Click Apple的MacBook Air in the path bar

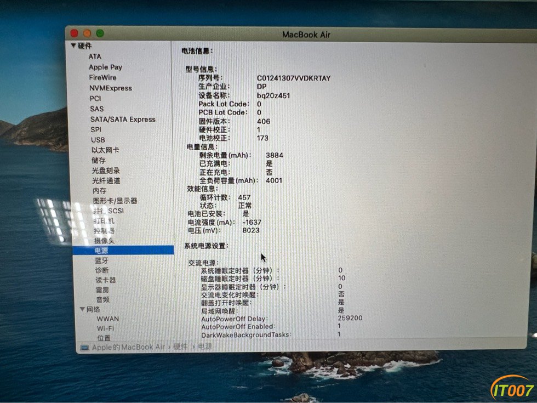(x=129, y=347)
